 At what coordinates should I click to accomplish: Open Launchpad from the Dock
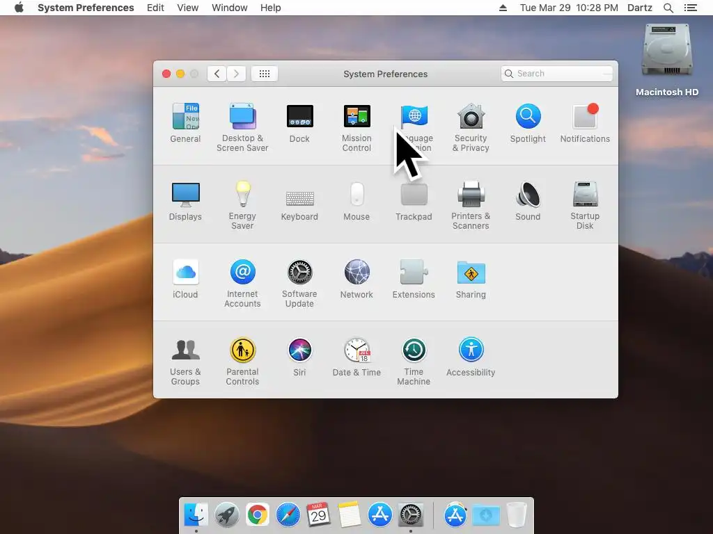coord(227,515)
